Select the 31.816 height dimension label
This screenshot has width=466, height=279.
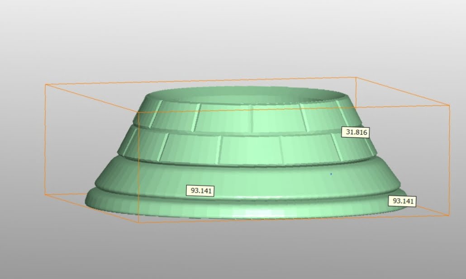pos(357,132)
